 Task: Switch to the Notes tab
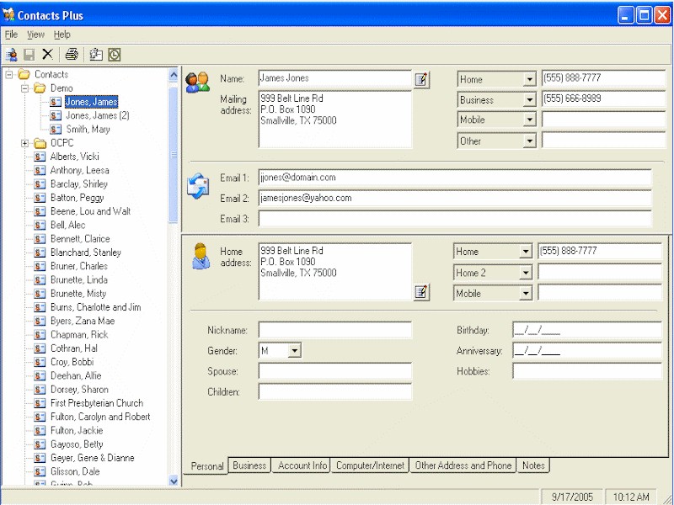click(x=532, y=465)
